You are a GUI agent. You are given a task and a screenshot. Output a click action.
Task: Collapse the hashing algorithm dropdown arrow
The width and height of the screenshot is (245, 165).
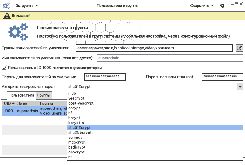click(239, 87)
